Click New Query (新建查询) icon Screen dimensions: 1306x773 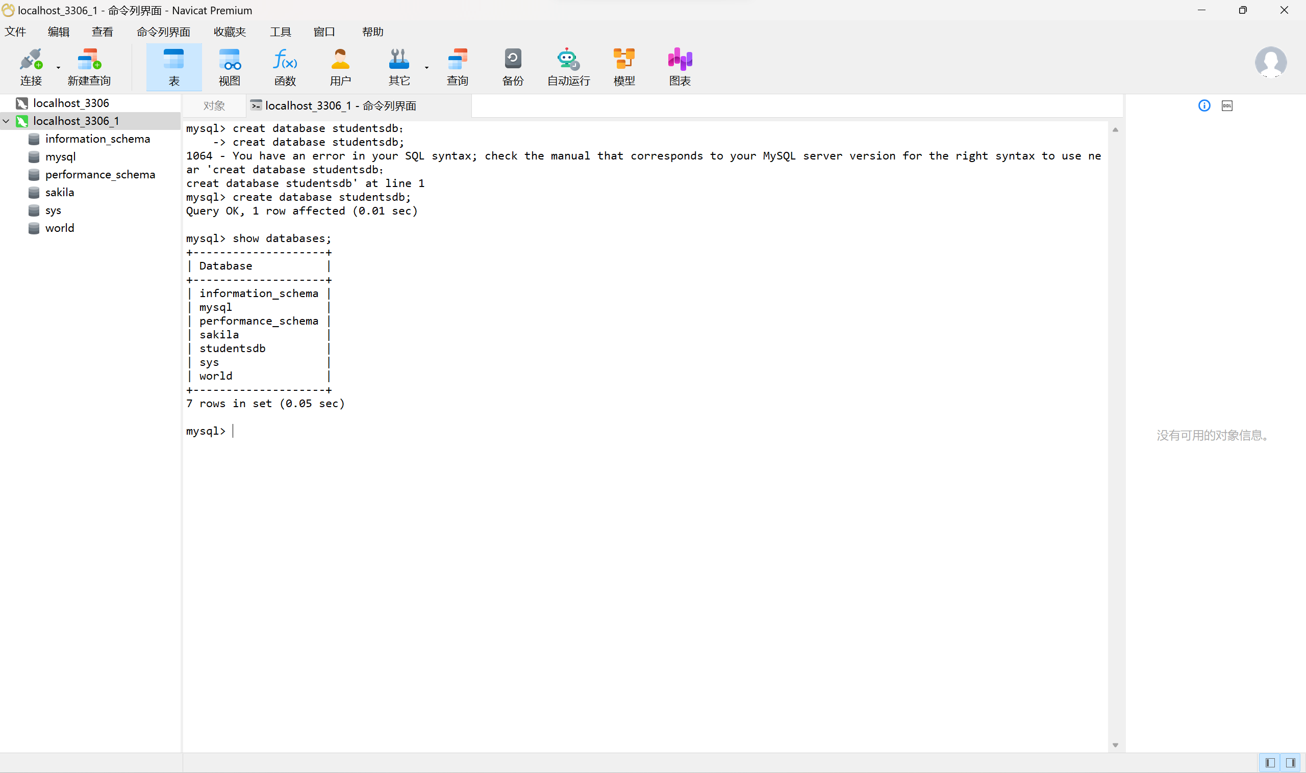pyautogui.click(x=89, y=67)
